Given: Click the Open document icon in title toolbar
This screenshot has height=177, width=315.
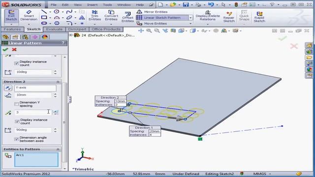Looking at the screenshot, I should pyautogui.click(x=173, y=4).
